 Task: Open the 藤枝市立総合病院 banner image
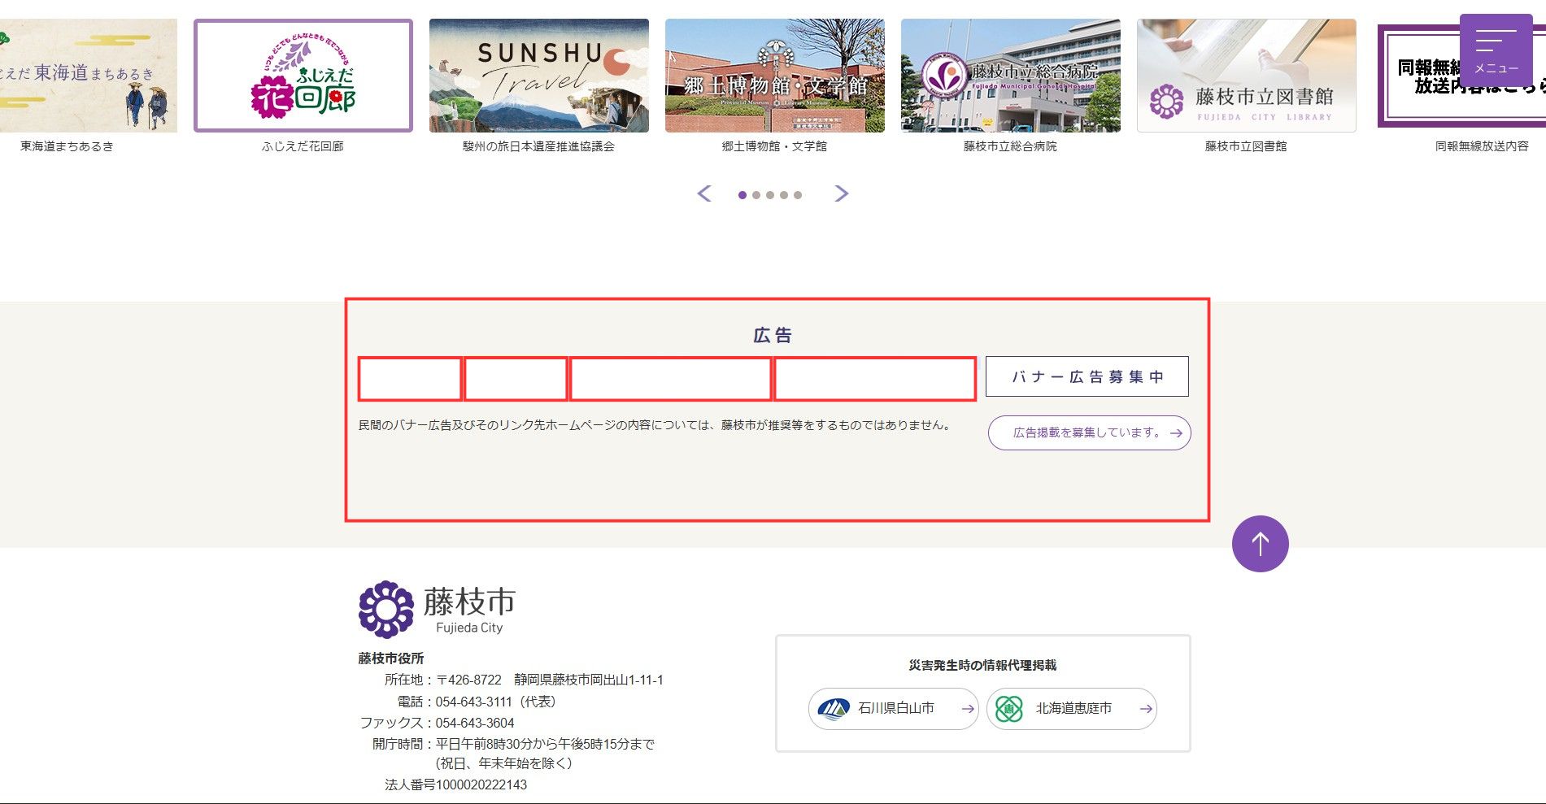pyautogui.click(x=1011, y=76)
